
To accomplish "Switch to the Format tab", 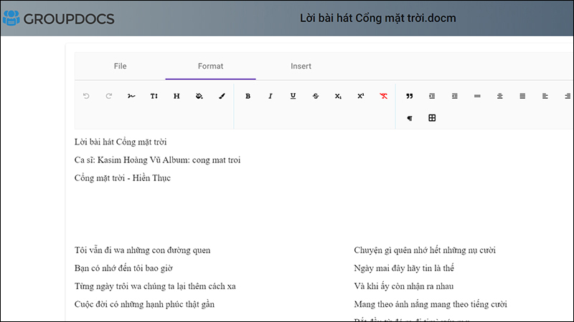I will pyautogui.click(x=210, y=66).
